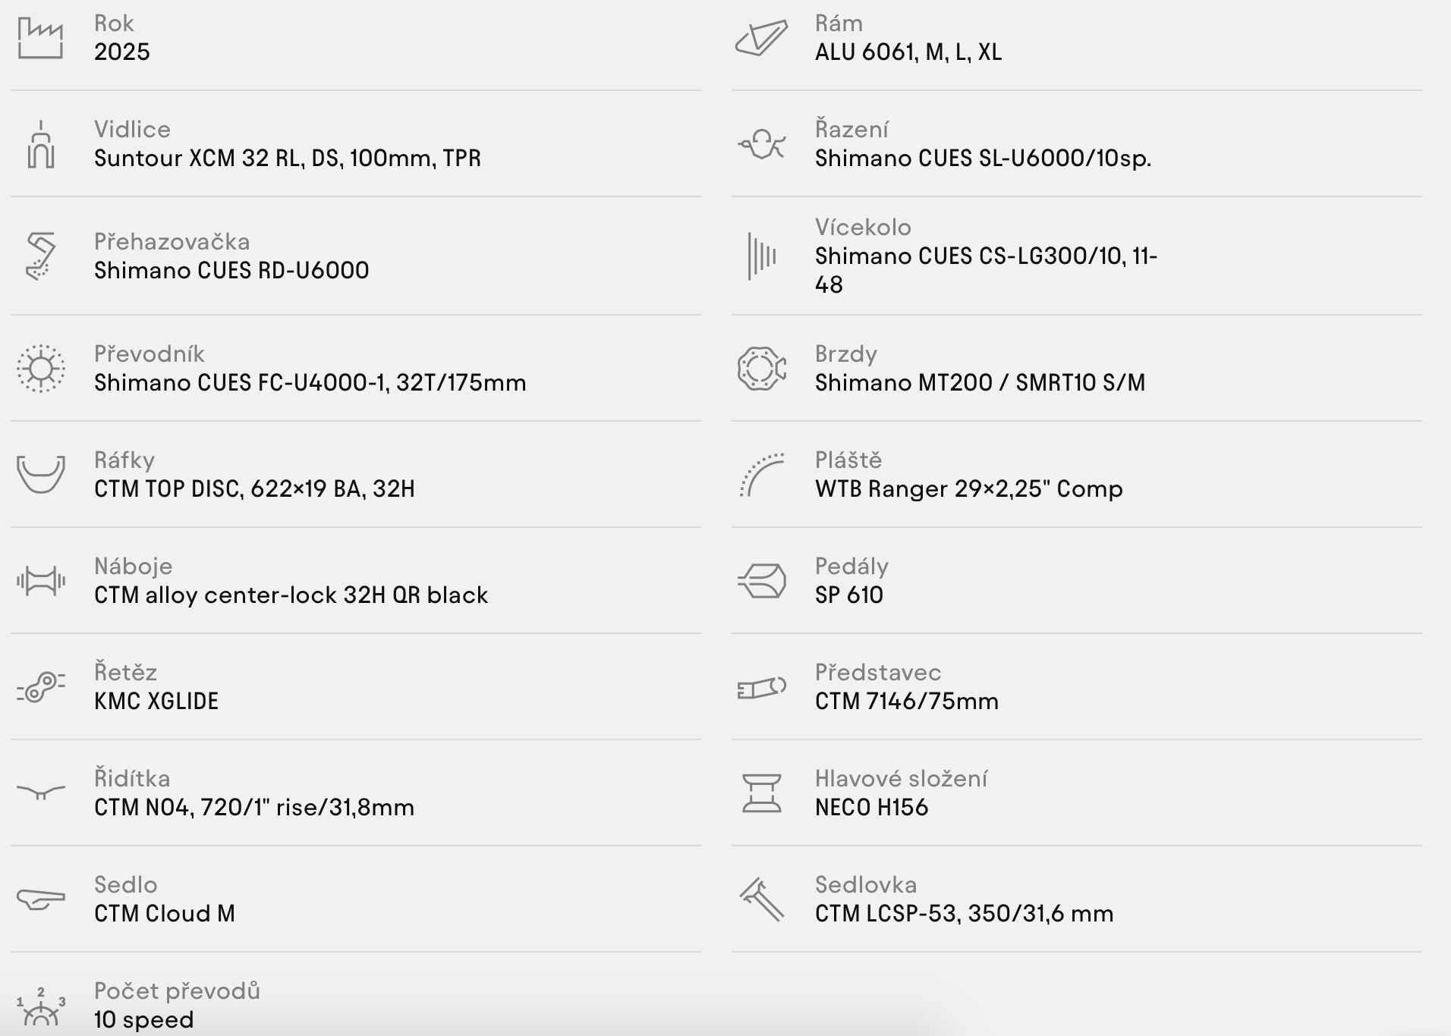Click the tire icon beside Pláště
This screenshot has width=1451, height=1036.
[x=762, y=475]
